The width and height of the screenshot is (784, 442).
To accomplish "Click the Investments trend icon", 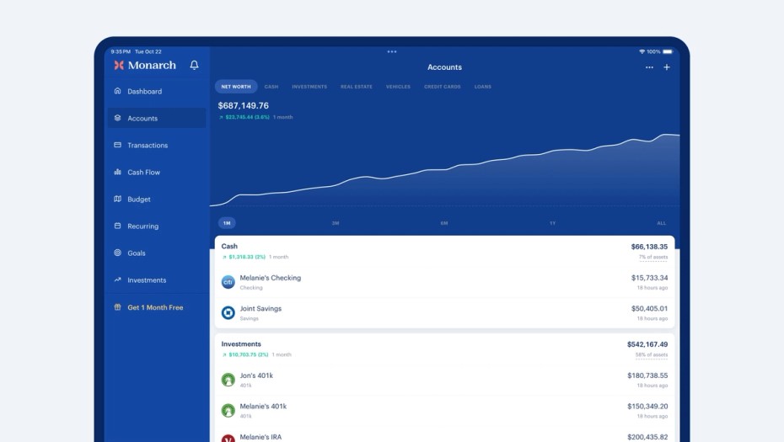I will (117, 280).
